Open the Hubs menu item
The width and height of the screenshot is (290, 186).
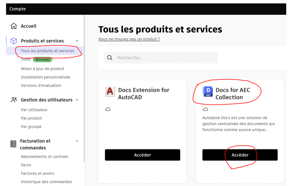click(x=26, y=59)
